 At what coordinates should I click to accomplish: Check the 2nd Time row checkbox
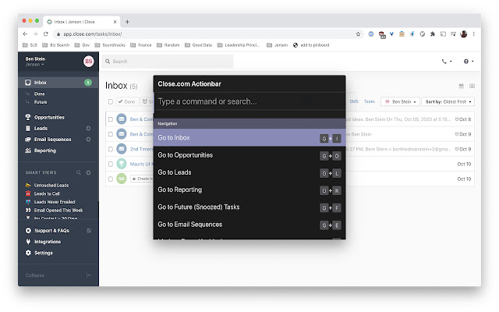[x=111, y=149]
